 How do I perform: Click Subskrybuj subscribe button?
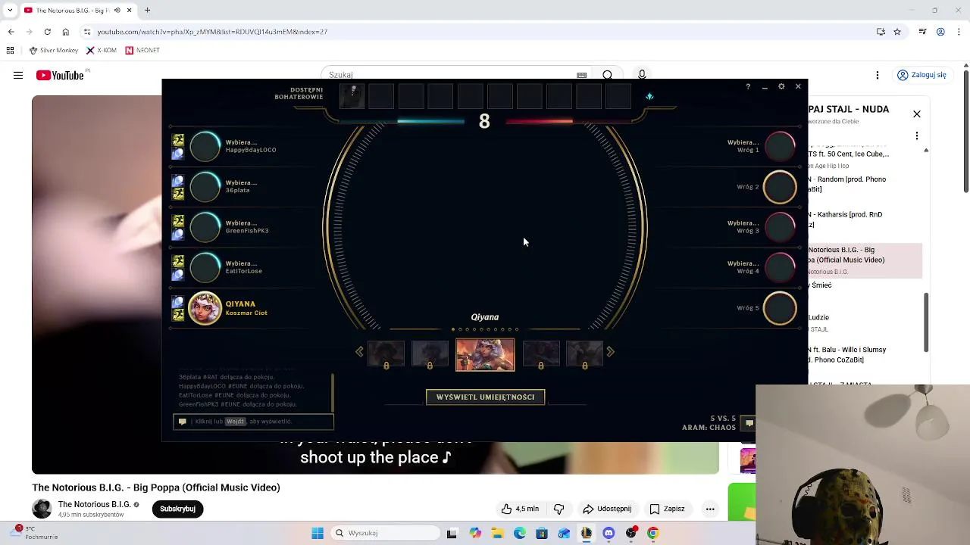[x=177, y=509]
